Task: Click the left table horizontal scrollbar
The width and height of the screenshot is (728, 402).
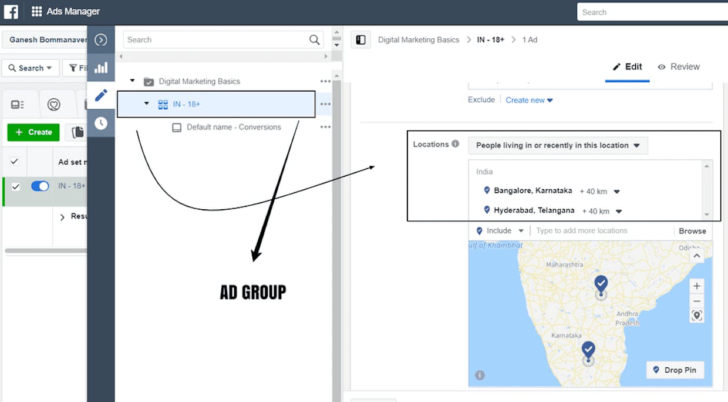Action: (46, 250)
